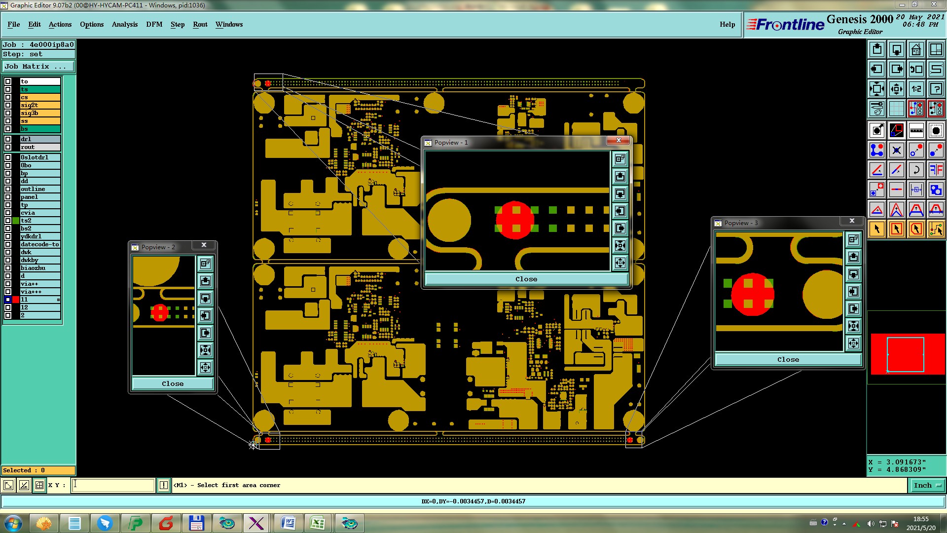Select the rotate arrow edit tool

click(x=916, y=170)
